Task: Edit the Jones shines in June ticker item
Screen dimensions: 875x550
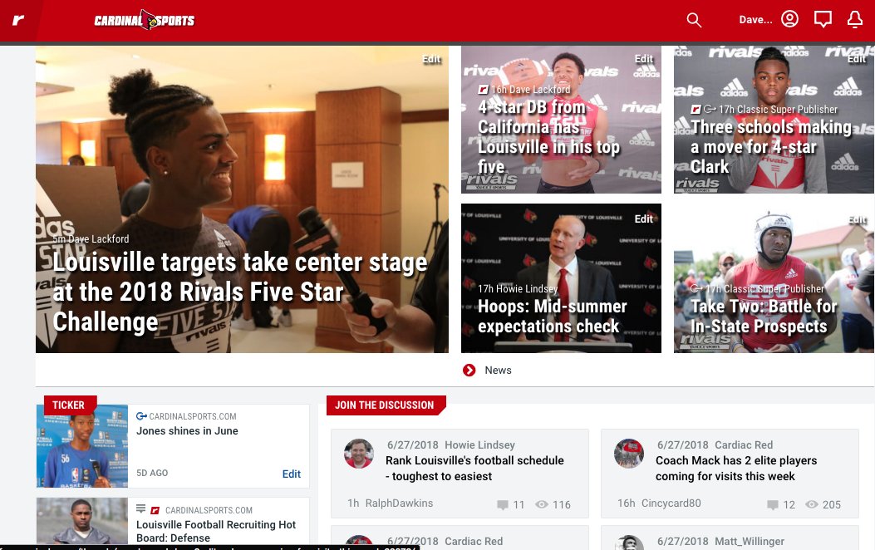Action: pyautogui.click(x=292, y=474)
